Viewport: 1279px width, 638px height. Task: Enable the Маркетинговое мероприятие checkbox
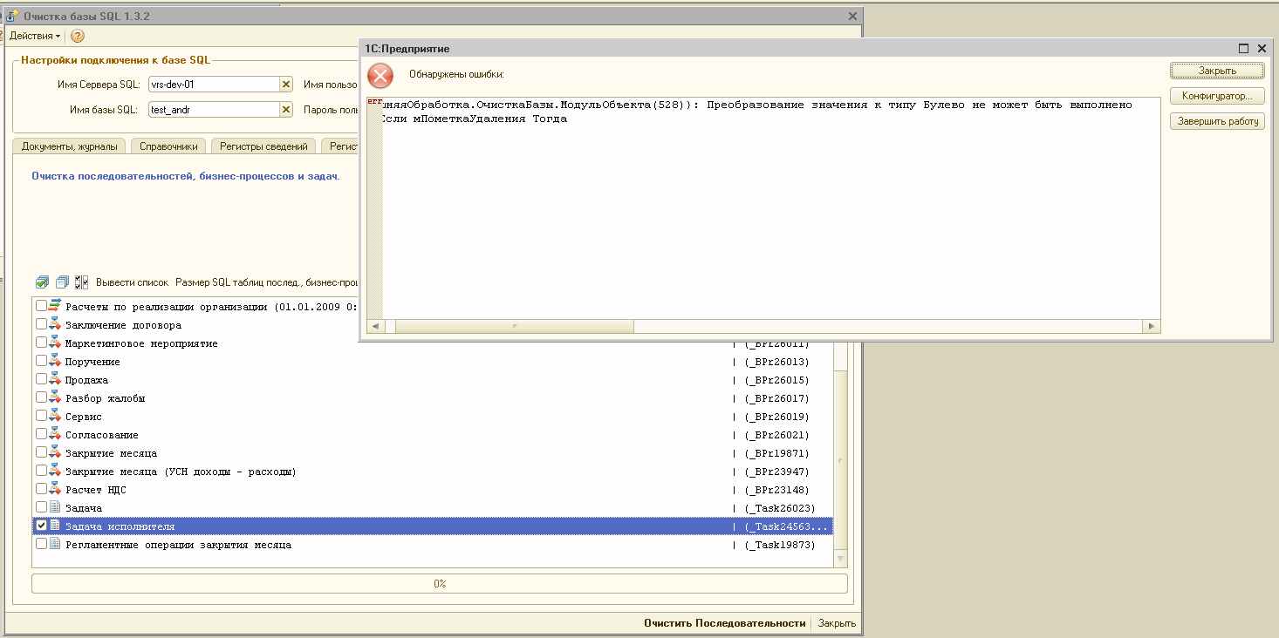pyautogui.click(x=41, y=343)
